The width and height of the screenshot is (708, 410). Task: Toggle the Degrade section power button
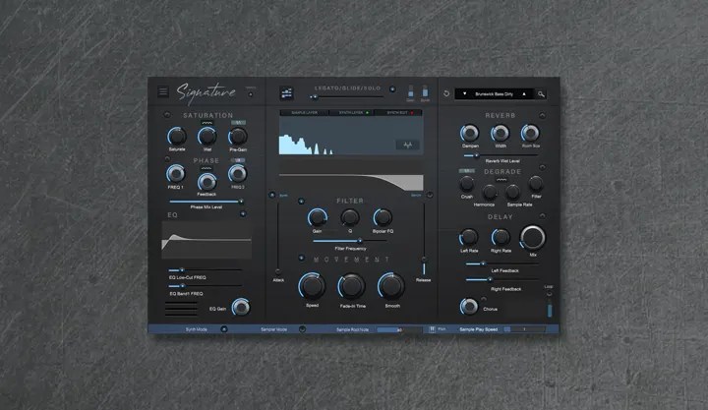click(542, 167)
